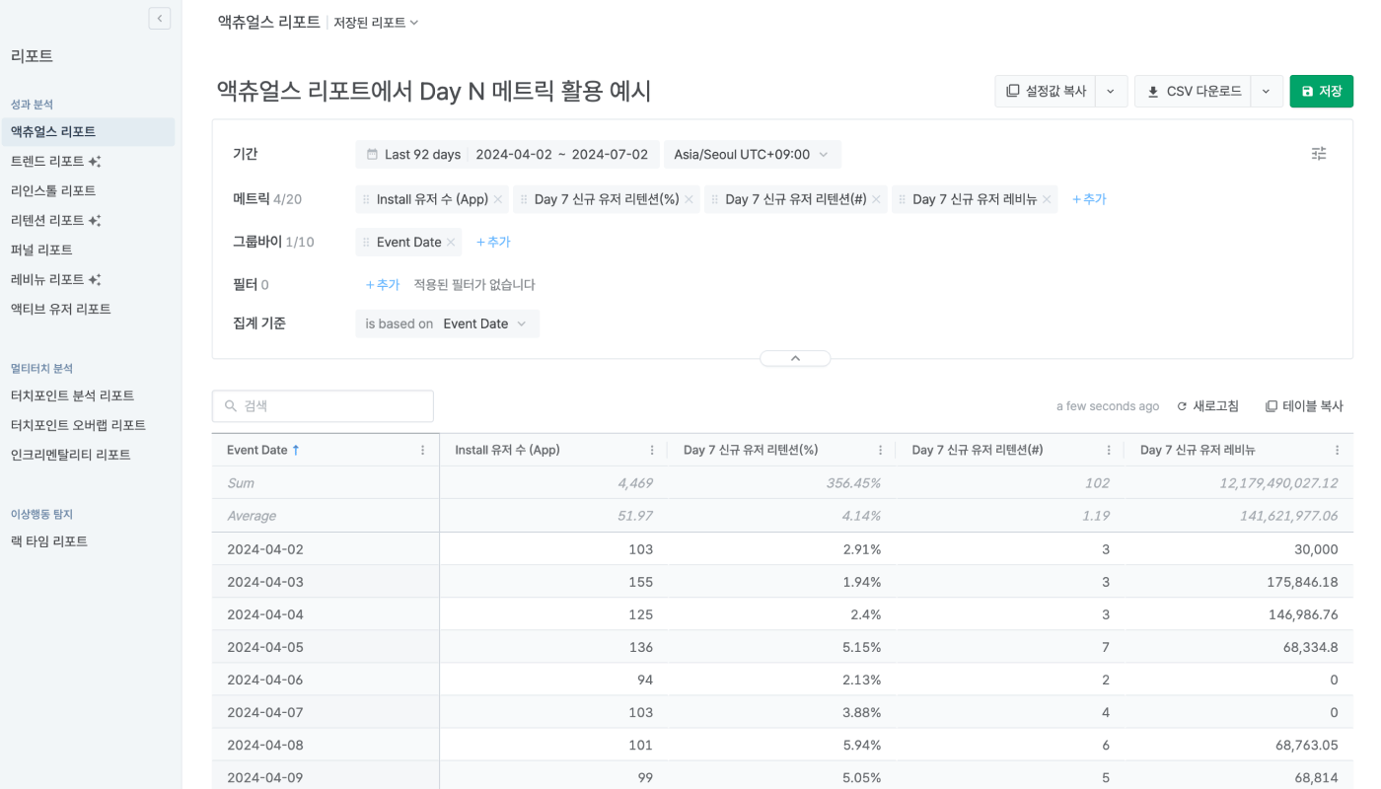Open Asia/Seoul UTC+09:00 timezone dropdown
1381x789 pixels.
(753, 155)
